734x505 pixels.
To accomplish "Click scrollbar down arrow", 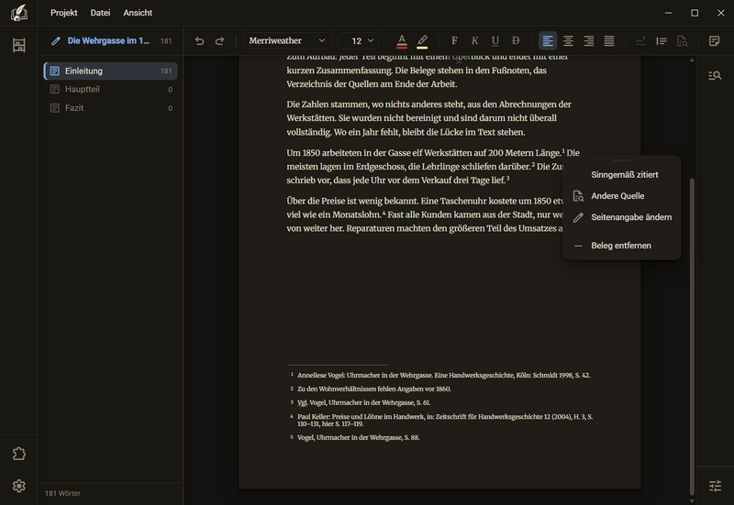I will (x=692, y=500).
